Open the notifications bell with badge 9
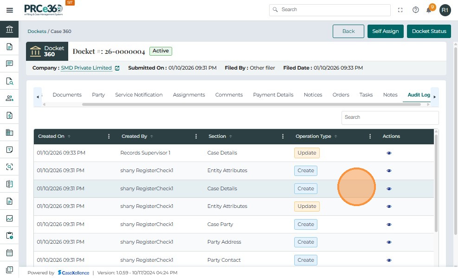The height and width of the screenshot is (278, 458). (429, 10)
